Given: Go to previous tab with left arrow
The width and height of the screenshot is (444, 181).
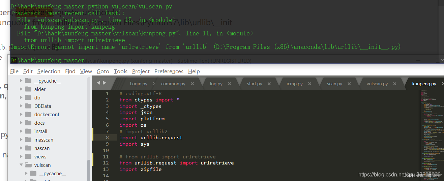Looking at the screenshot, I should click(99, 83).
